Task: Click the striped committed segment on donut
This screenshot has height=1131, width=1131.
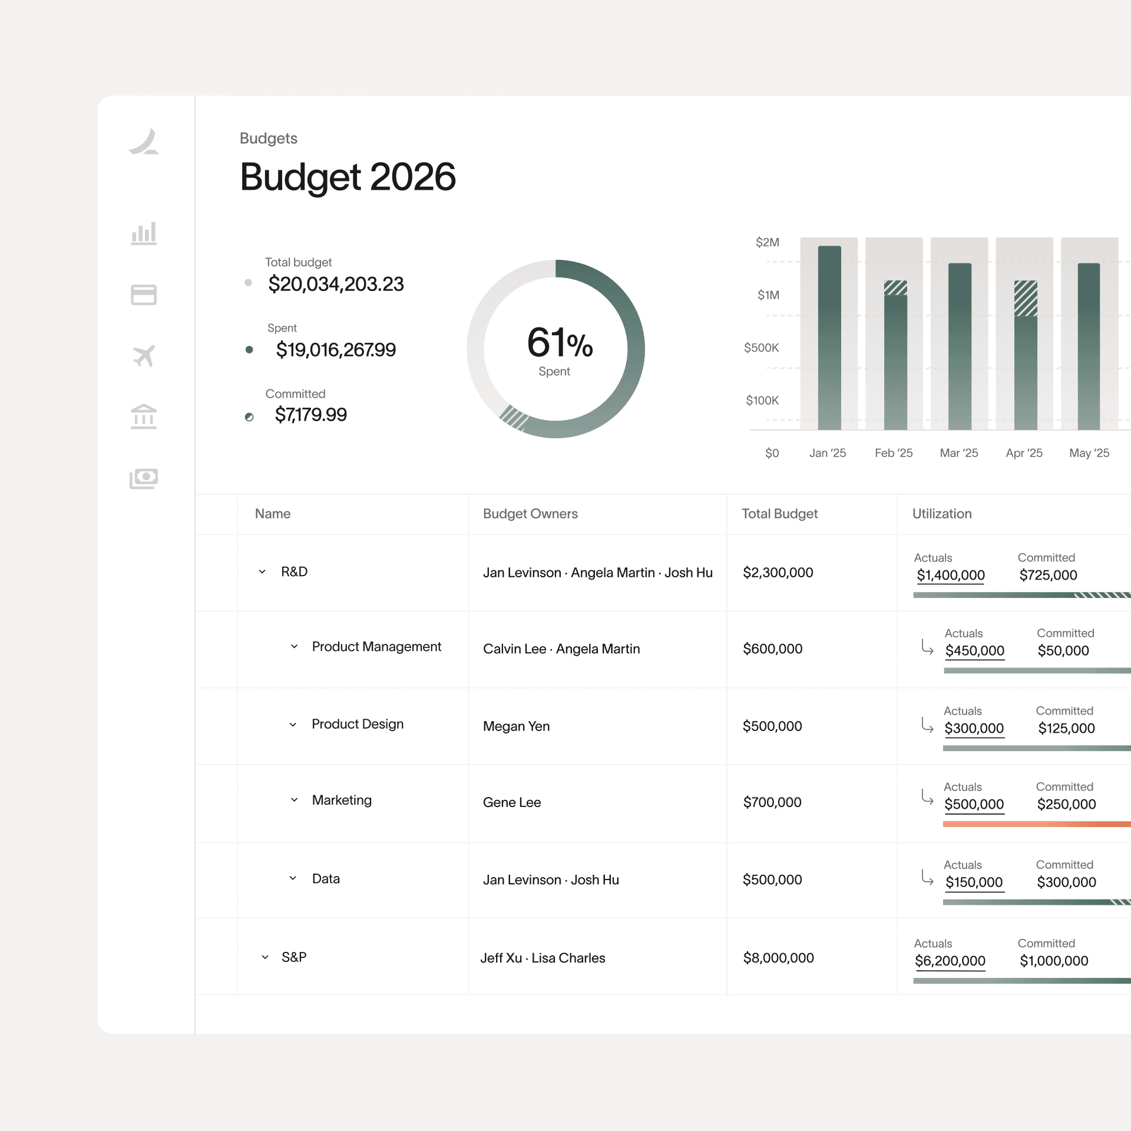Action: [x=514, y=418]
